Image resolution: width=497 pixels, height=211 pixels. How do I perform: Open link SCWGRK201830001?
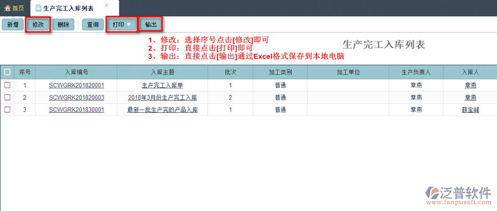pos(76,110)
